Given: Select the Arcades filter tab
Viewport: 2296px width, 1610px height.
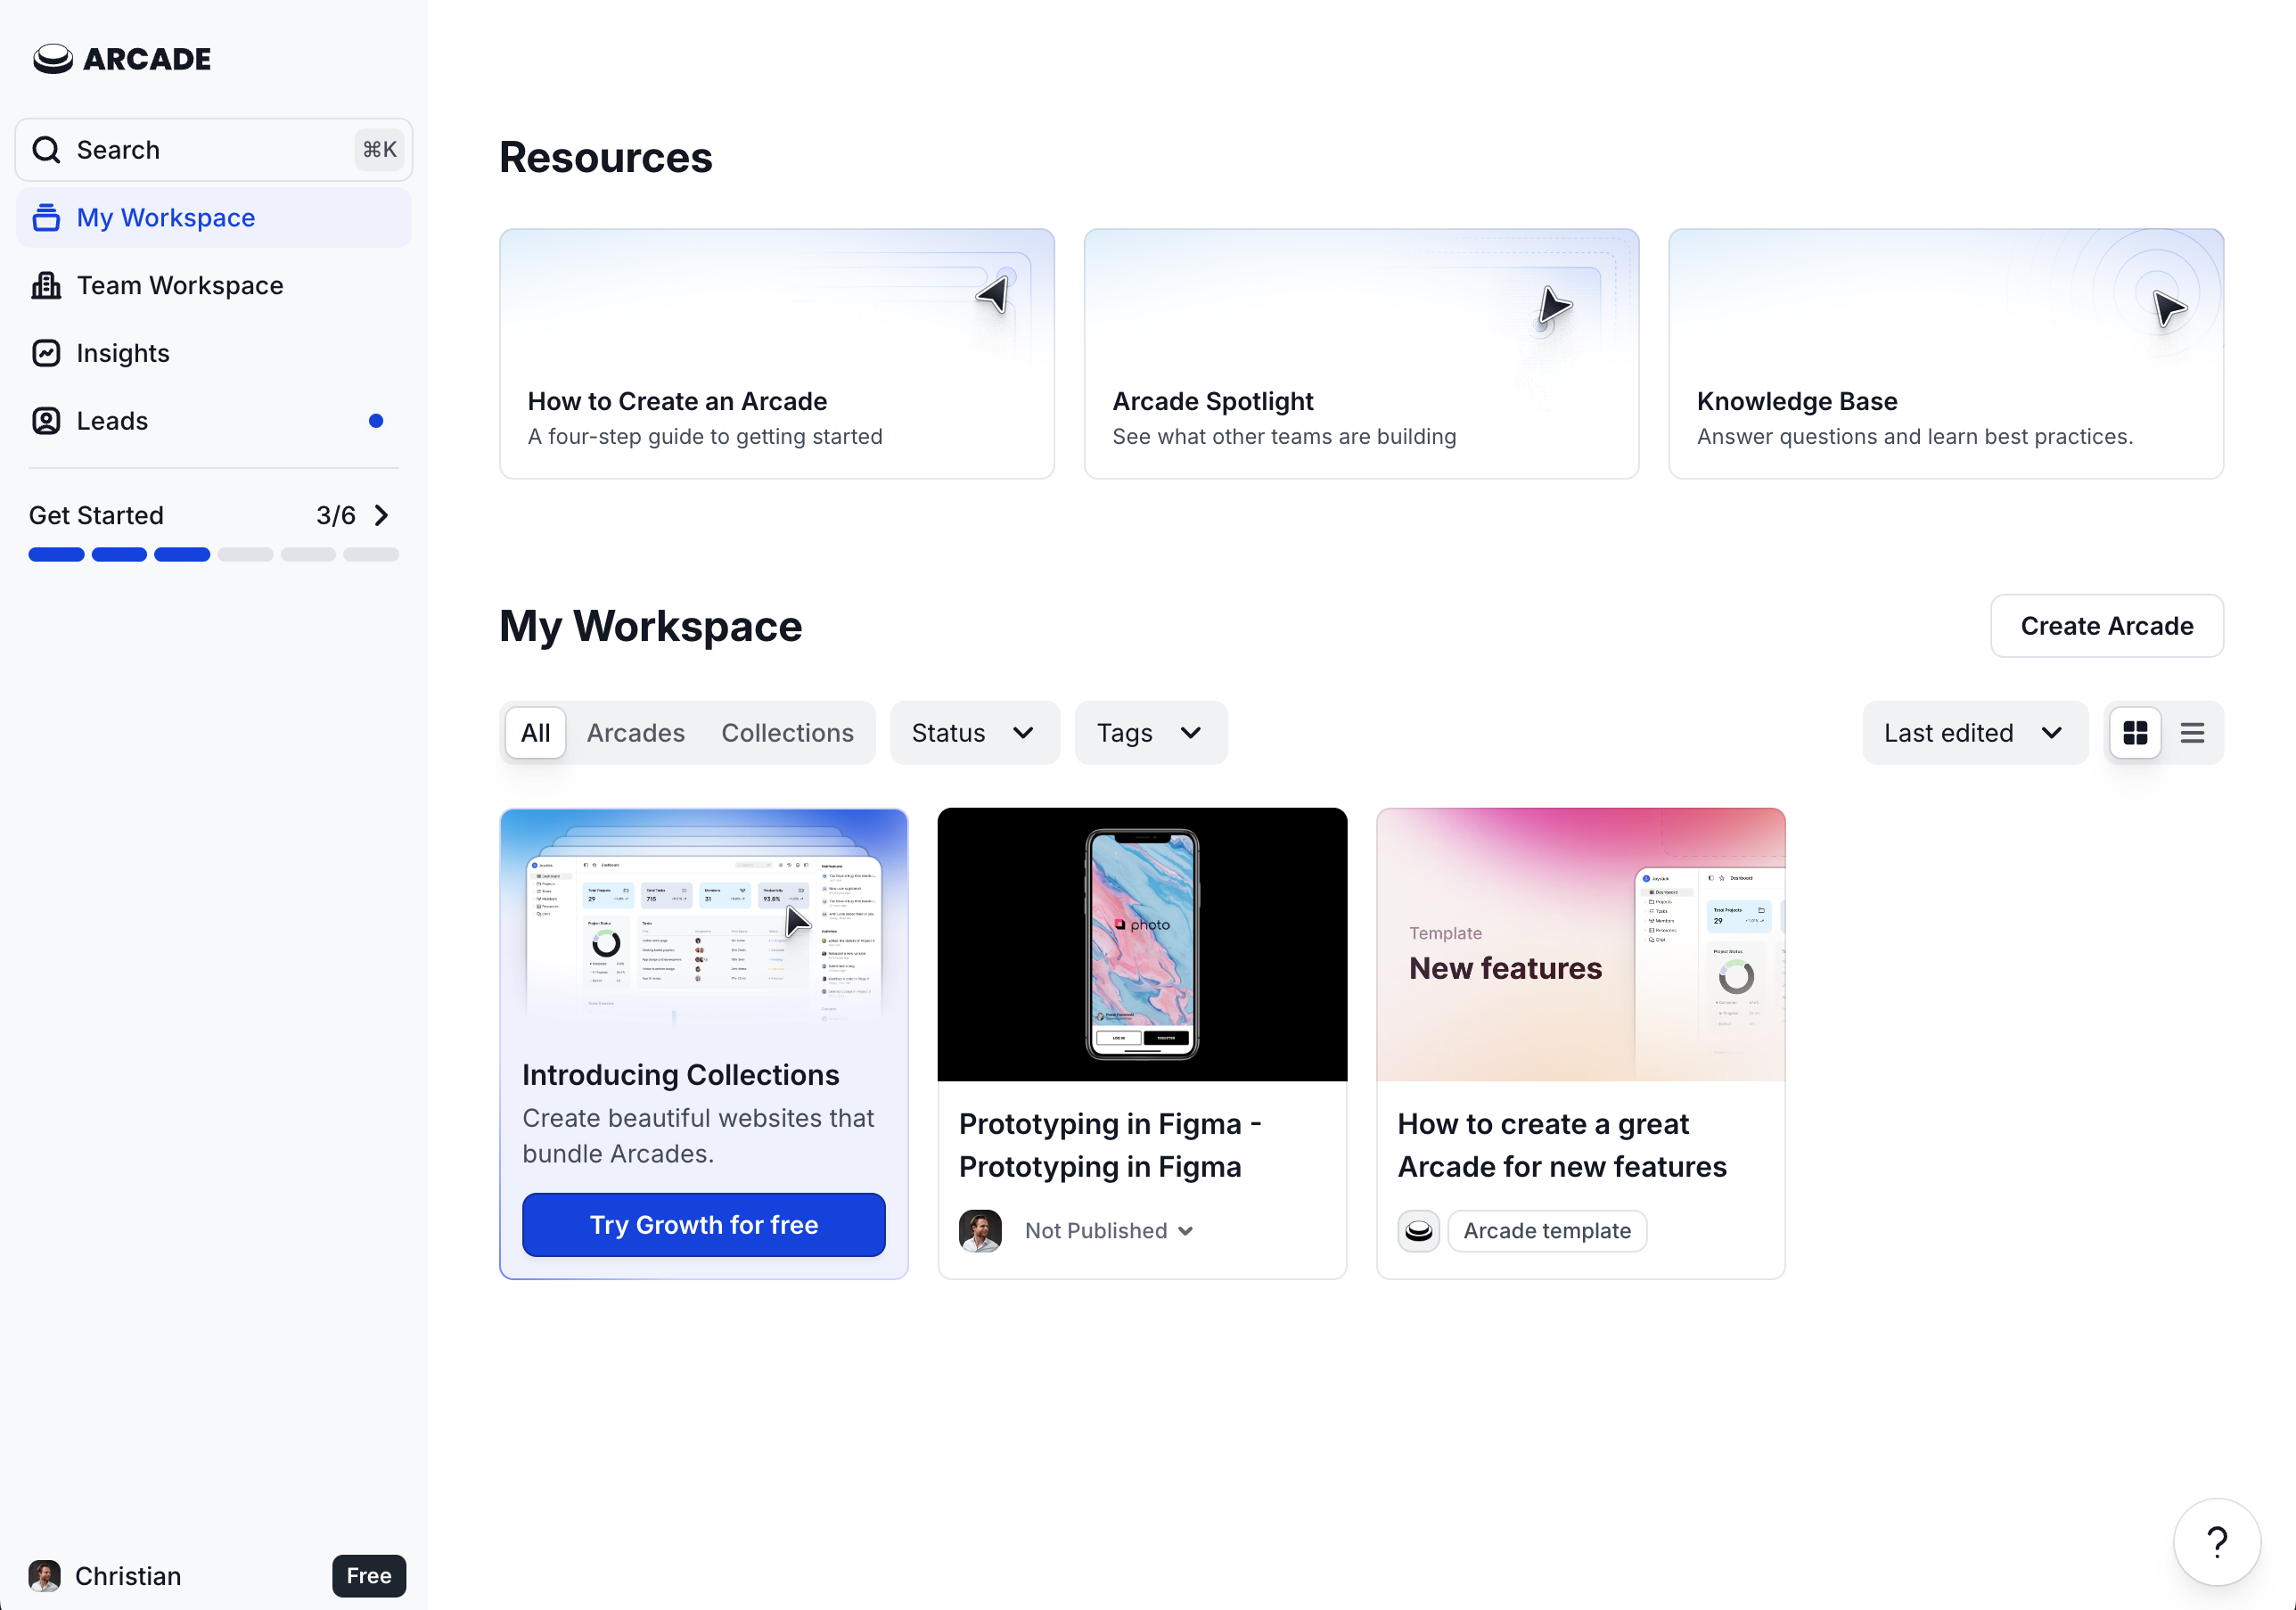Looking at the screenshot, I should (635, 733).
